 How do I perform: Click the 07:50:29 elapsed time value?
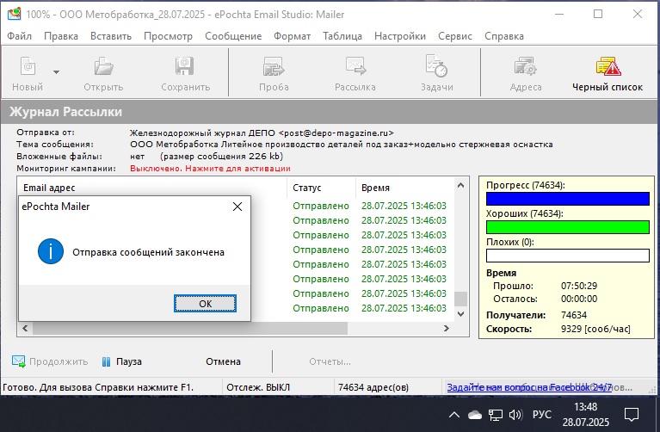point(579,286)
